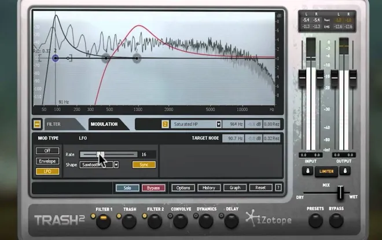382x240 pixels.
Task: Click the arrow of filter type dropdown
Action: (x=219, y=124)
